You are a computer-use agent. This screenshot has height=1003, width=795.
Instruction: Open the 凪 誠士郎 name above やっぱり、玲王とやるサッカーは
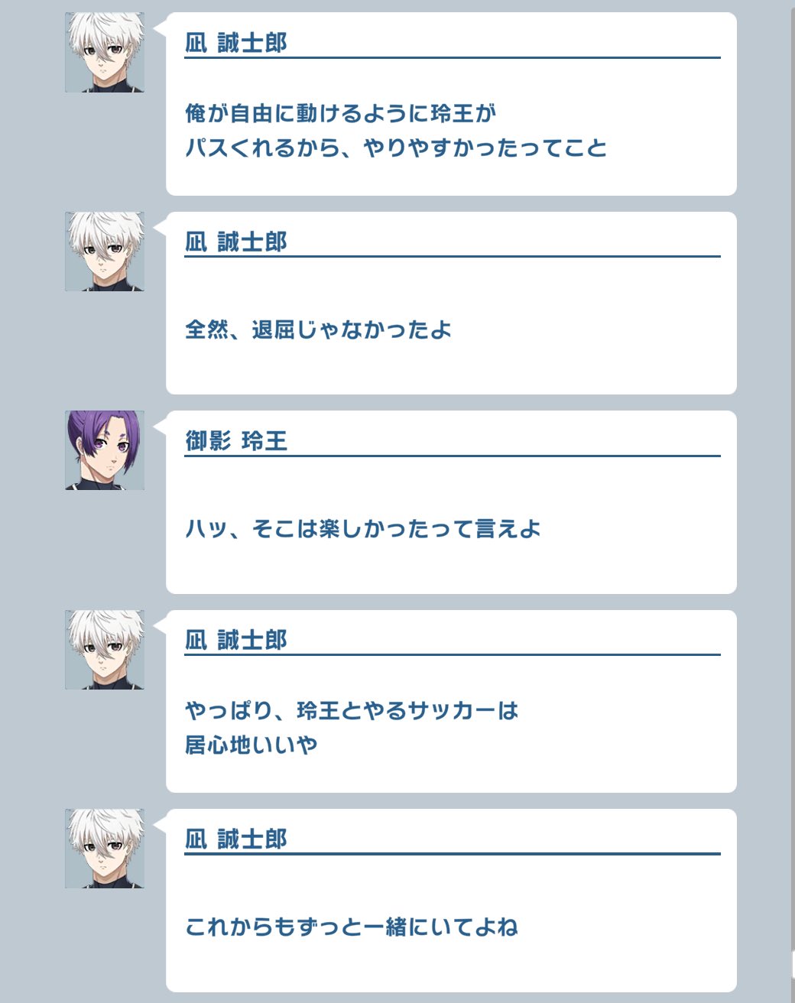click(x=236, y=640)
